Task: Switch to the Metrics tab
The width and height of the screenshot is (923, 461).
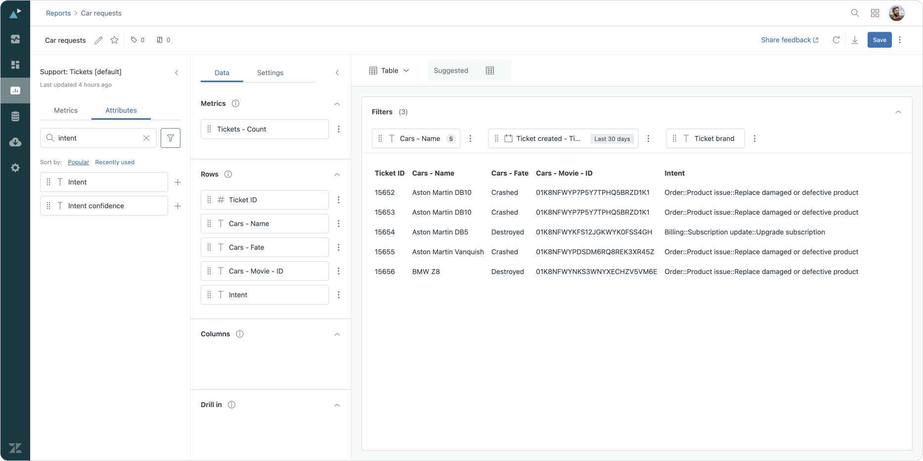Action: click(x=66, y=110)
